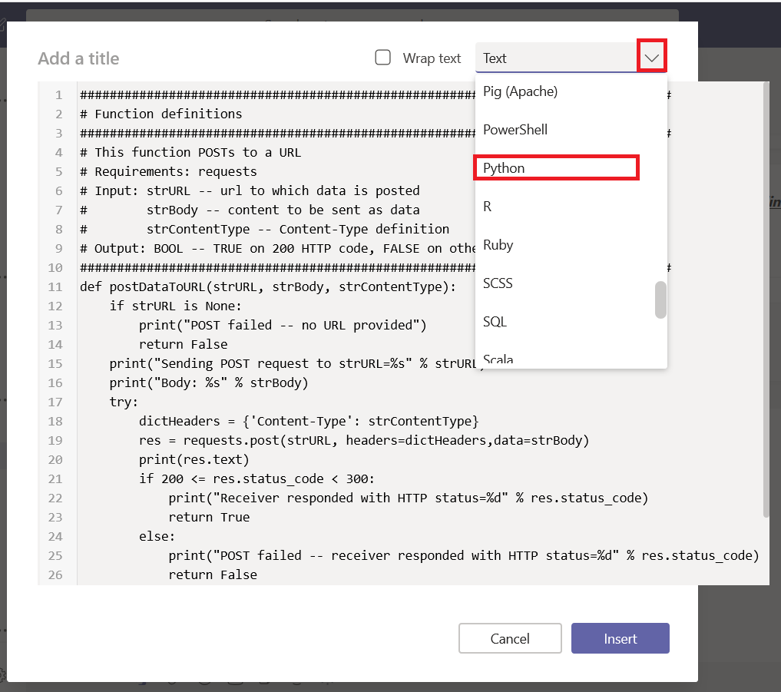Viewport: 781px width, 692px height.
Task: Pick SQL as the code language
Action: 495,322
